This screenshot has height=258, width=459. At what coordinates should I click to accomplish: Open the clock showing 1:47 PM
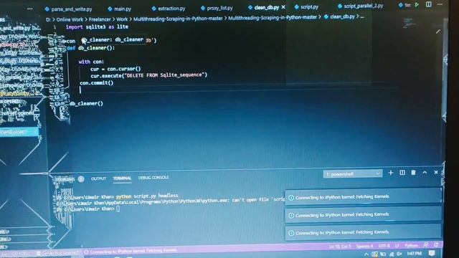(x=415, y=253)
